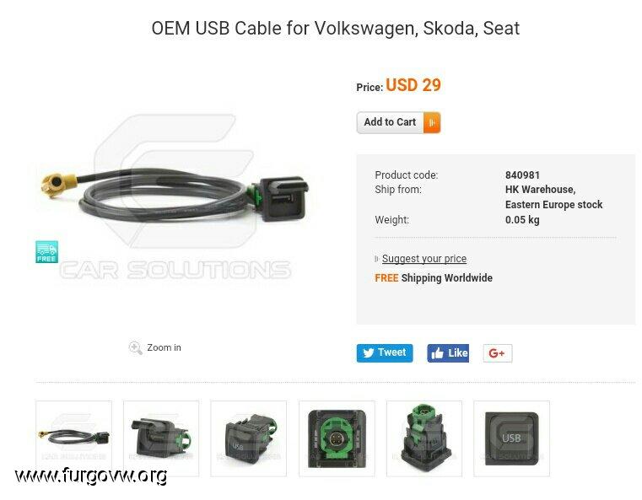
Task: Like the product on Facebook
Action: click(x=448, y=353)
